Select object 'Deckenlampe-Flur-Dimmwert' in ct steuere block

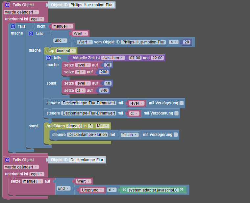(x=89, y=113)
